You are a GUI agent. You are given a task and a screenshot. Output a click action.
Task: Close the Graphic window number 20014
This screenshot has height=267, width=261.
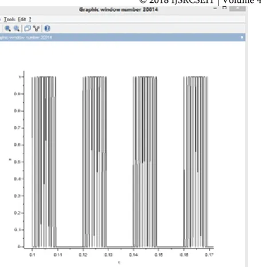point(237,9)
